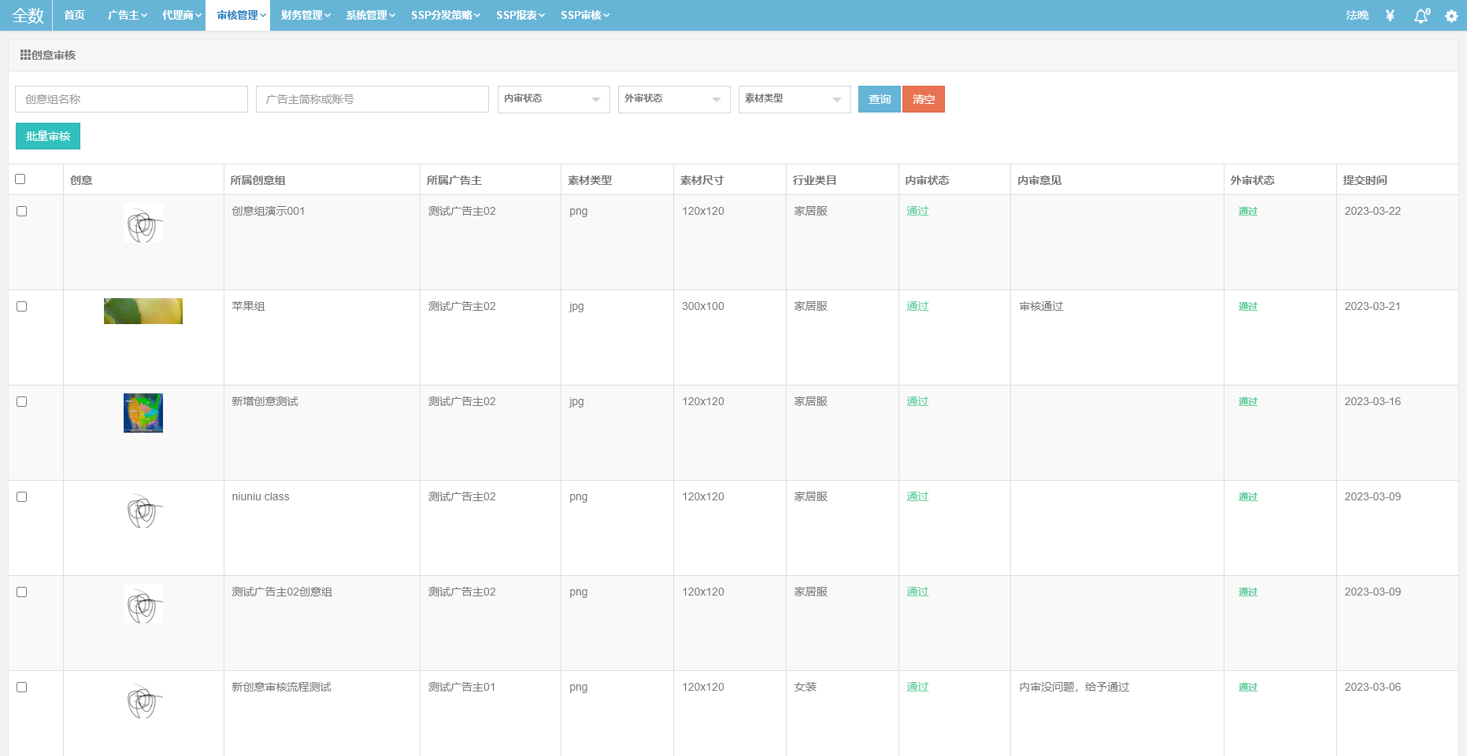This screenshot has height=756, width=1467.
Task: Click 通过 external status for 苹果组
Action: point(1248,306)
